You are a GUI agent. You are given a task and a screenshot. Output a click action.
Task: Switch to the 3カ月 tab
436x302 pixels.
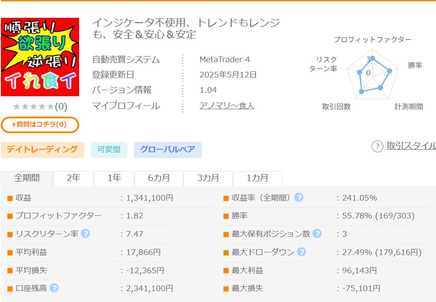click(x=208, y=178)
